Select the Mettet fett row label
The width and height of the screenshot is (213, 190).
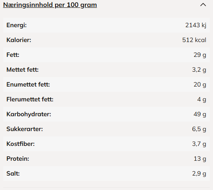click(23, 70)
